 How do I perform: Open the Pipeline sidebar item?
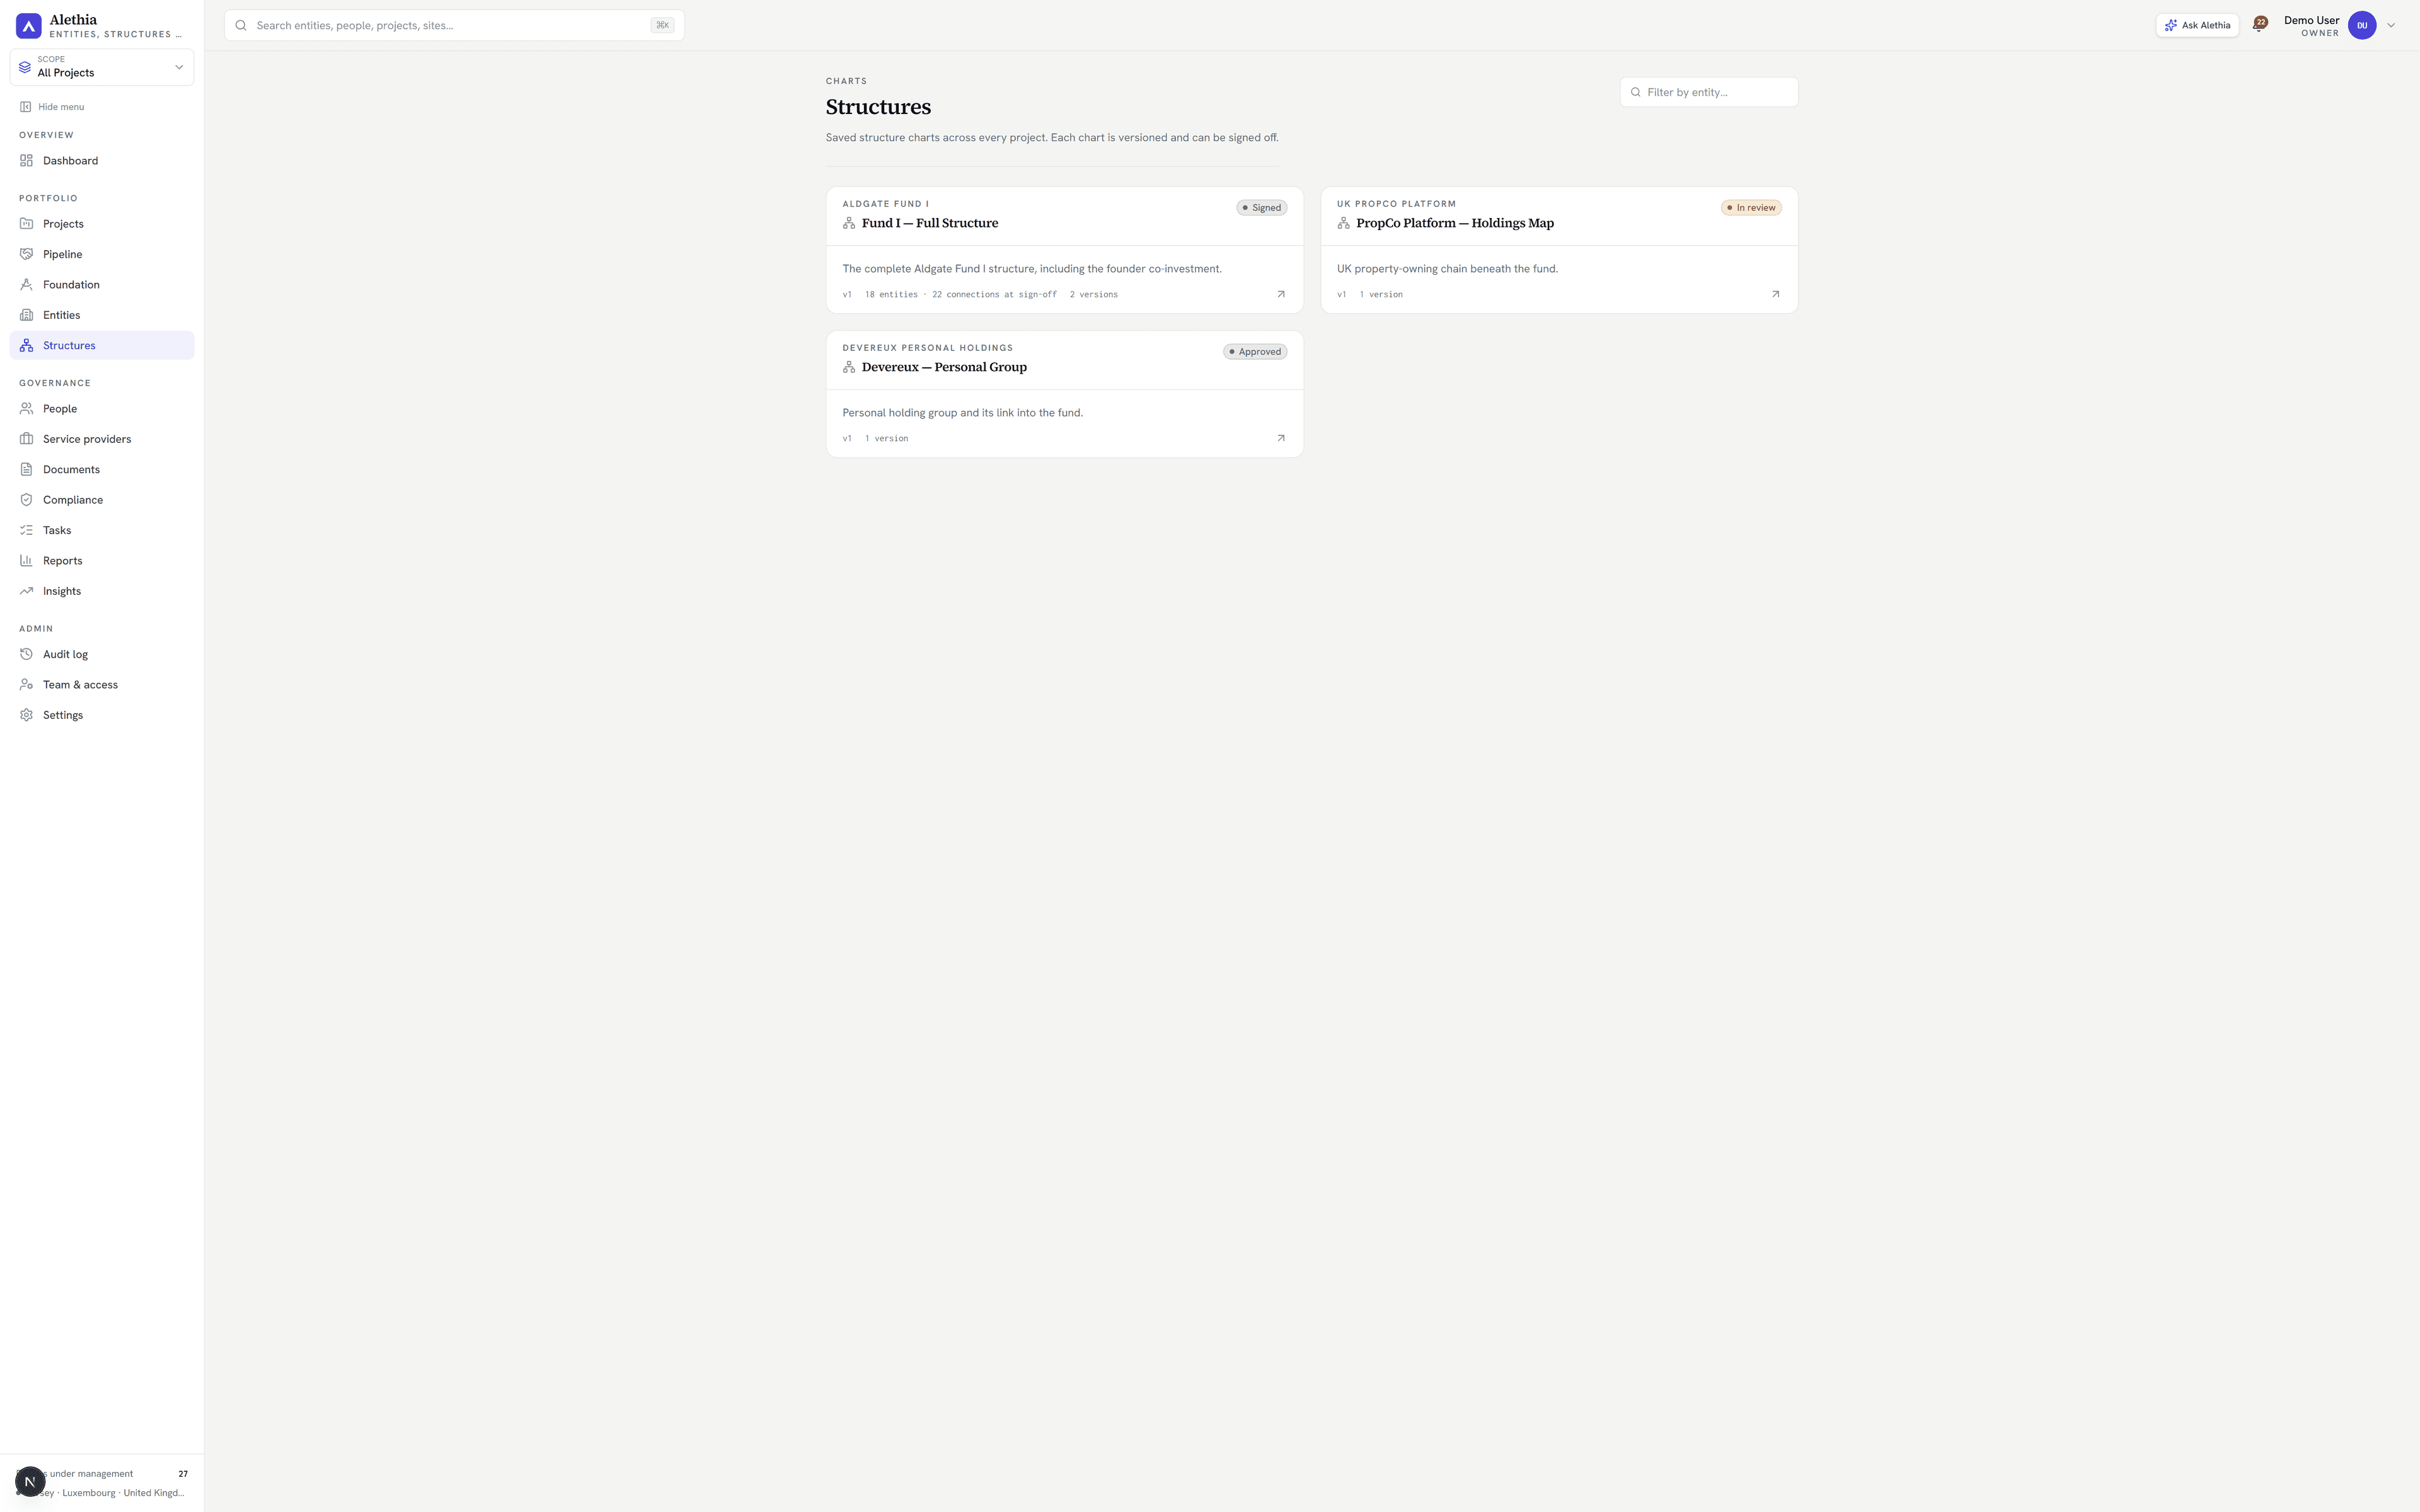click(x=102, y=254)
